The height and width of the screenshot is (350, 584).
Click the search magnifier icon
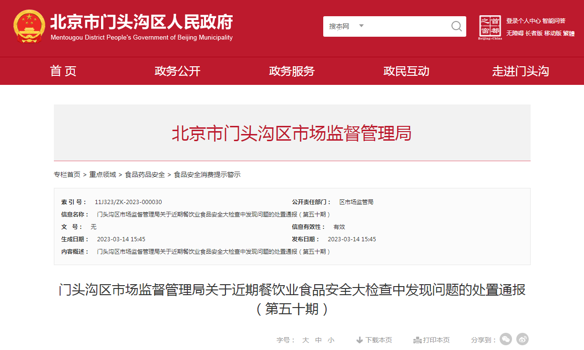[456, 26]
